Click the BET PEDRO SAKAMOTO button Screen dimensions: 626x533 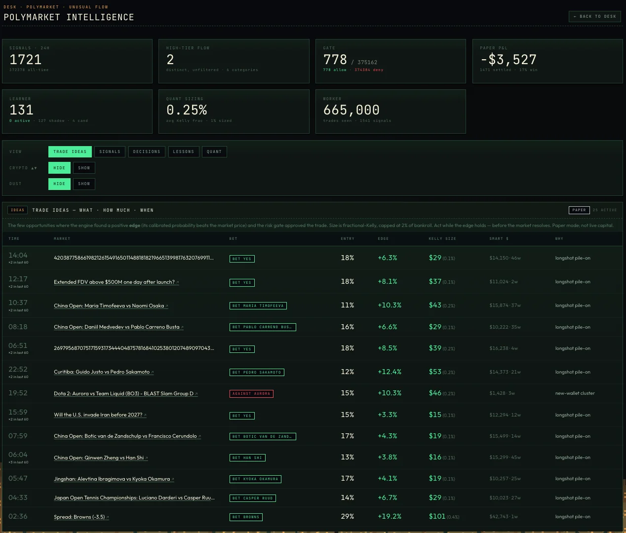tap(257, 373)
